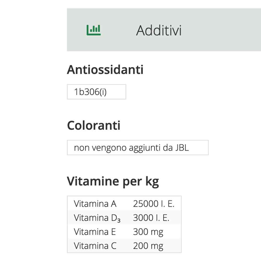
Task: Click the 25000 I. E. value
Action: click(x=154, y=204)
